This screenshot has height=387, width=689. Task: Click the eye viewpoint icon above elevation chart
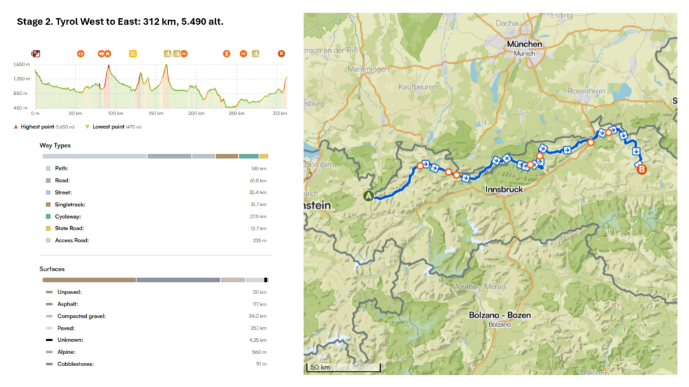click(101, 53)
